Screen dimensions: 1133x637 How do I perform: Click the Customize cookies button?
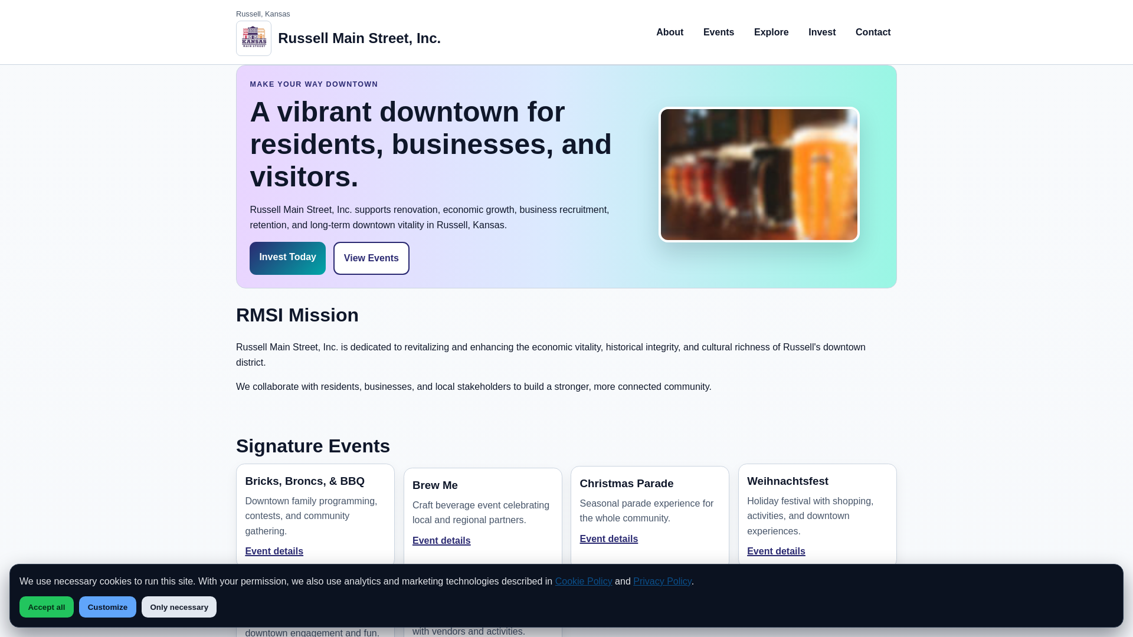coord(107,607)
